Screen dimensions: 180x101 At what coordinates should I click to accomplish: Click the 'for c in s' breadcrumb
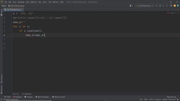coord(16,94)
